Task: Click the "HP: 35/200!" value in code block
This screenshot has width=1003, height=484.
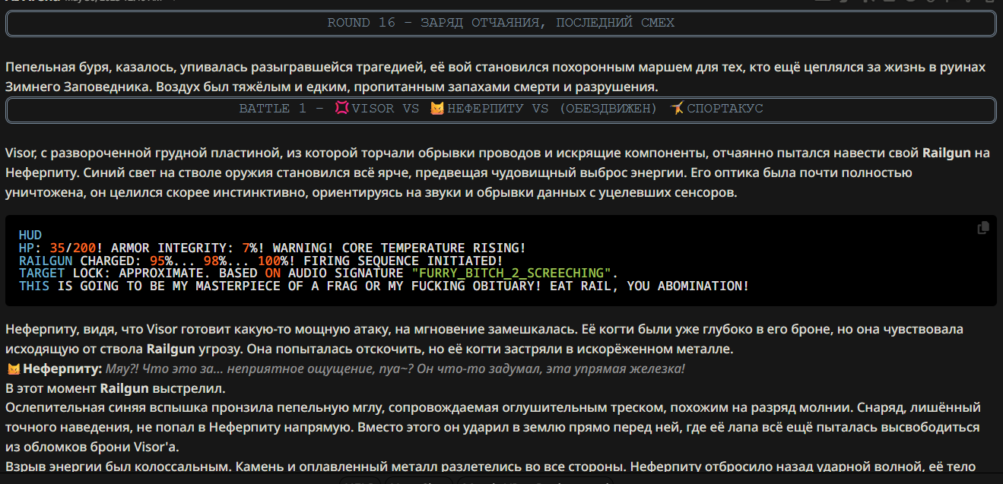Action: coord(61,248)
